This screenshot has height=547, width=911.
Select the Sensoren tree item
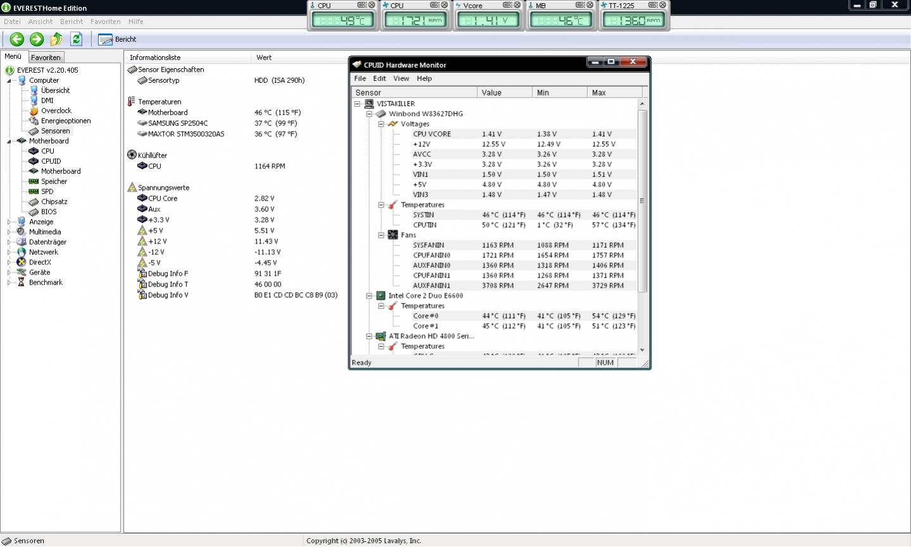[55, 131]
